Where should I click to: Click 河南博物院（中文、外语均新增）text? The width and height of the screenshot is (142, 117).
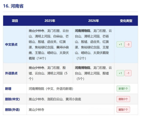click(51, 89)
